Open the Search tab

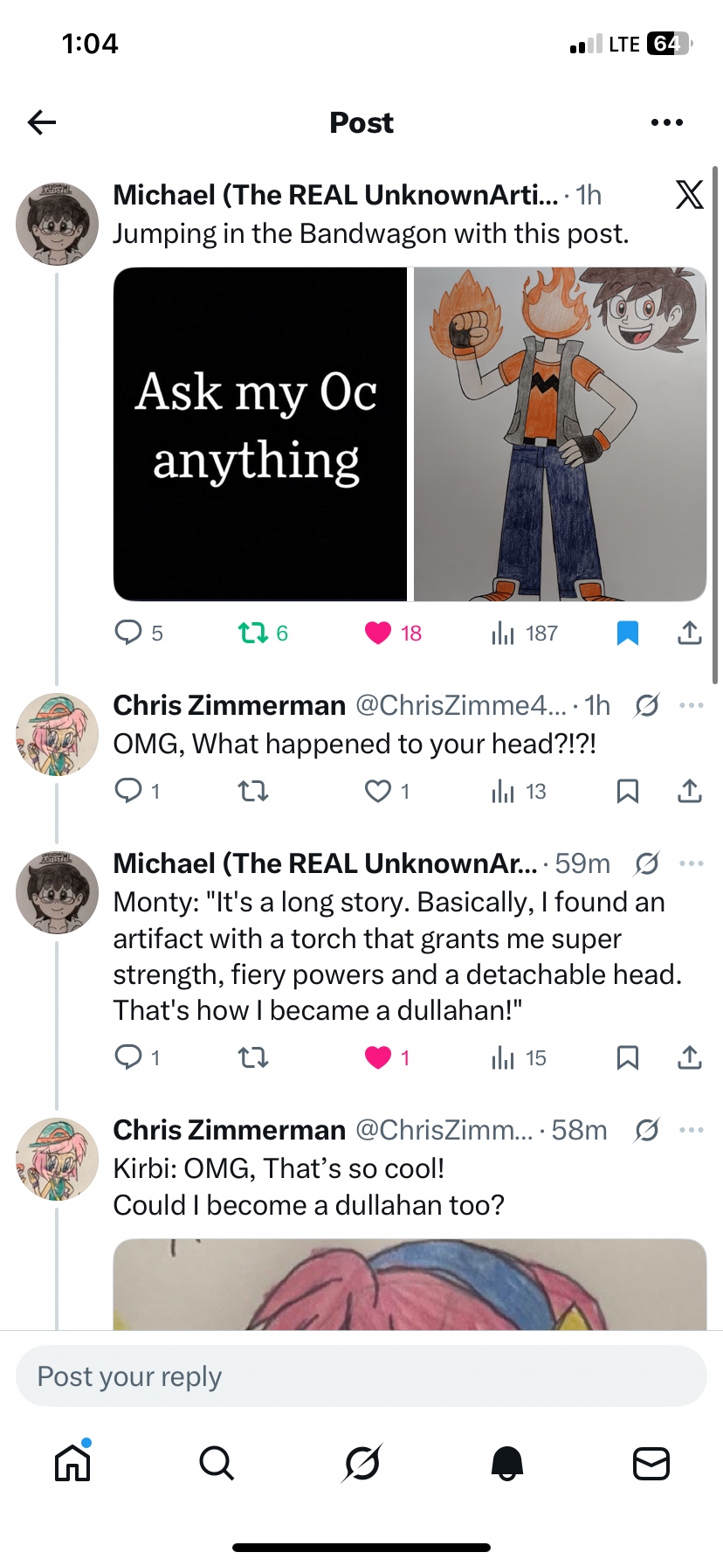pyautogui.click(x=217, y=1462)
